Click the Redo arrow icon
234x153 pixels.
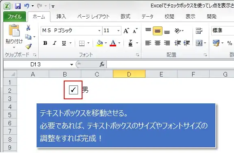tap(39, 6)
